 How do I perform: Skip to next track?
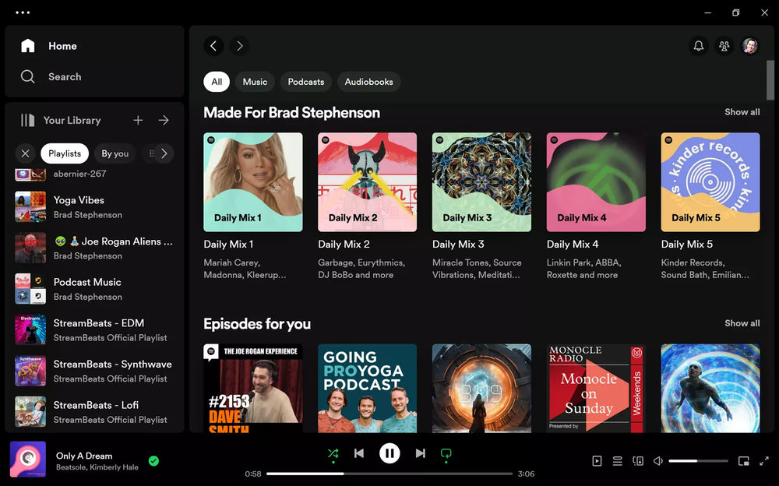(421, 453)
